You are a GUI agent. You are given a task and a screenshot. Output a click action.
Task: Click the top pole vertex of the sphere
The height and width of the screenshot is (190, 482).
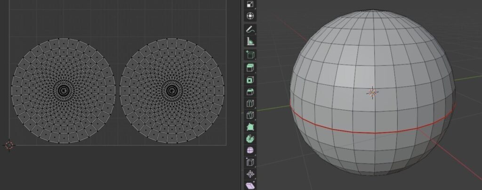[x=373, y=10]
